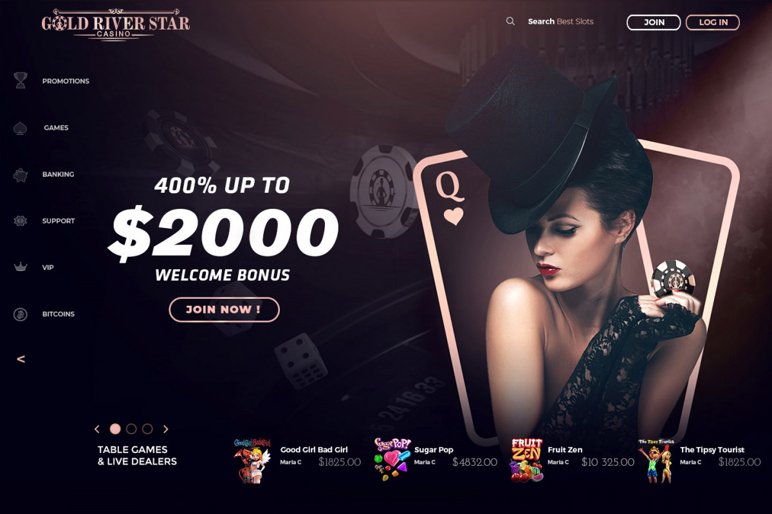Image resolution: width=772 pixels, height=514 pixels.
Task: Select the first carousel dot
Action: (x=115, y=429)
